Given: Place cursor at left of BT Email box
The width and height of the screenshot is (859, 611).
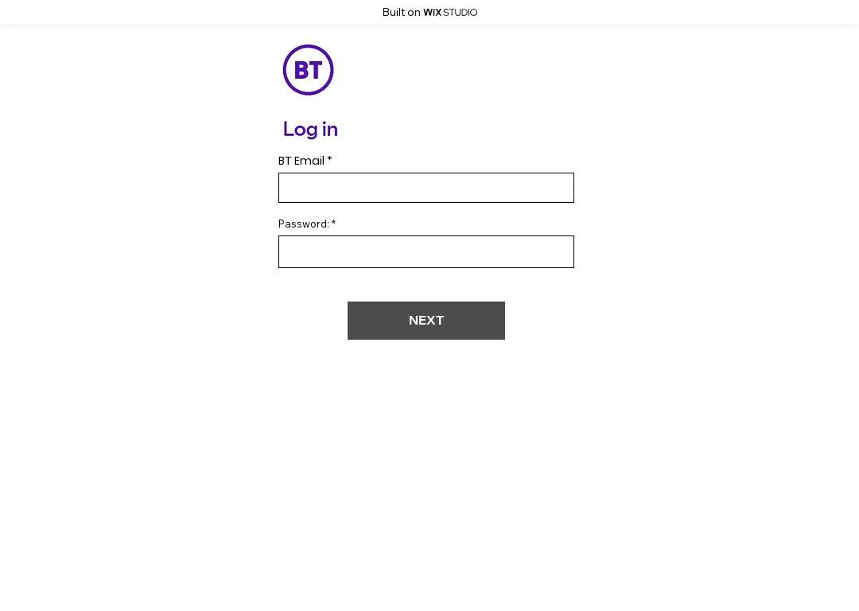Looking at the screenshot, I should tap(286, 188).
